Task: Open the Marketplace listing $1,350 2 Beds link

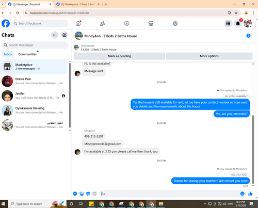Action: tap(99, 50)
